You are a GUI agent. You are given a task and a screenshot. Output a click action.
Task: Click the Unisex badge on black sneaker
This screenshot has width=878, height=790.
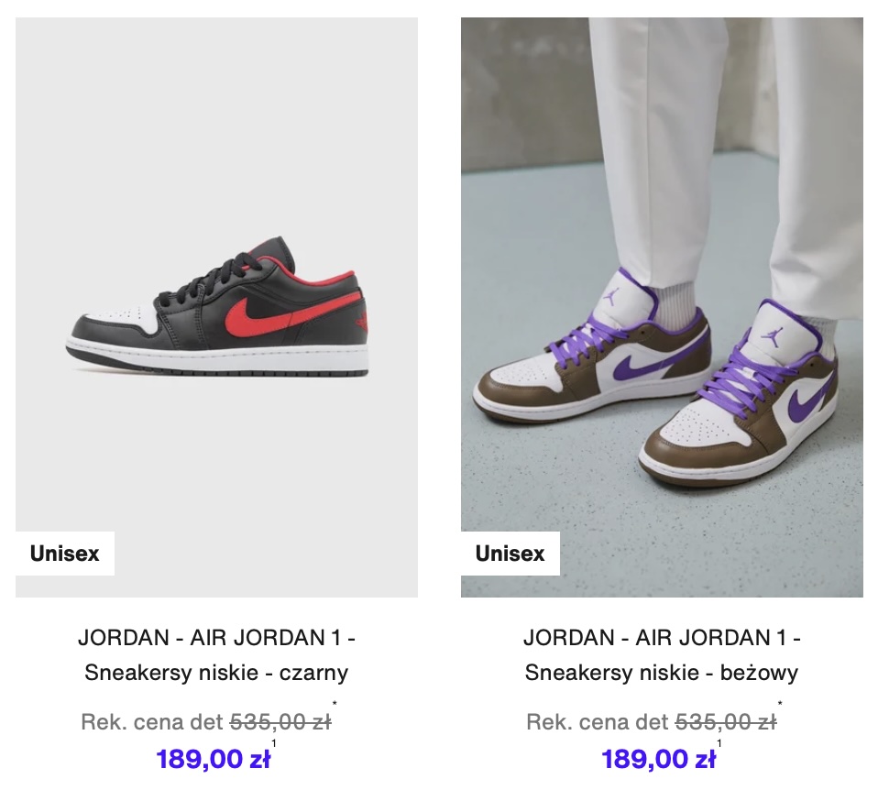(x=65, y=554)
